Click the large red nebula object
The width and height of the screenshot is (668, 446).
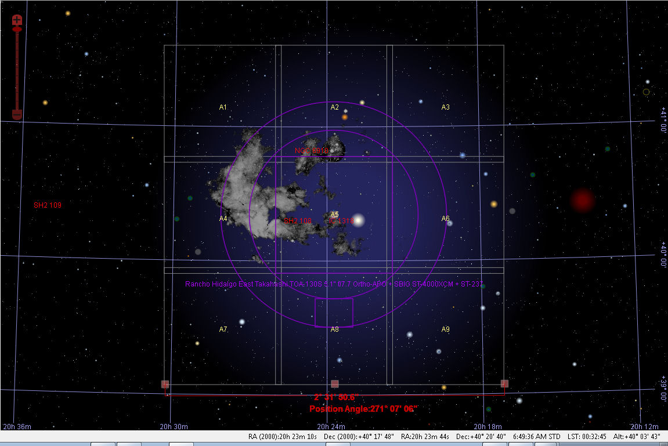(x=582, y=200)
